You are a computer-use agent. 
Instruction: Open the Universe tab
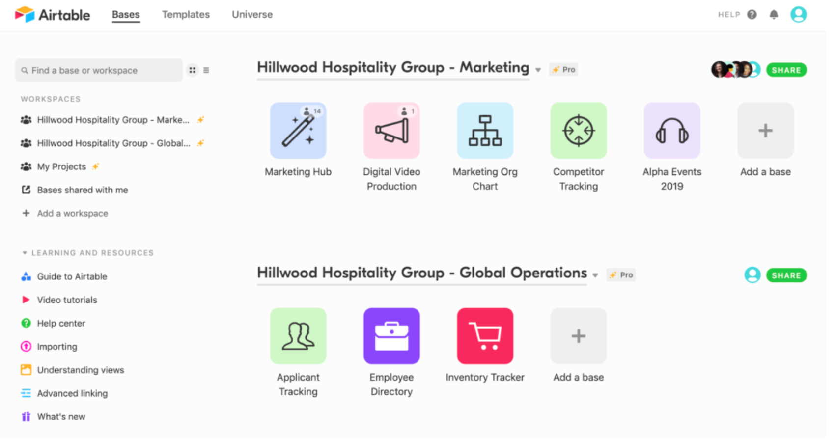[252, 15]
